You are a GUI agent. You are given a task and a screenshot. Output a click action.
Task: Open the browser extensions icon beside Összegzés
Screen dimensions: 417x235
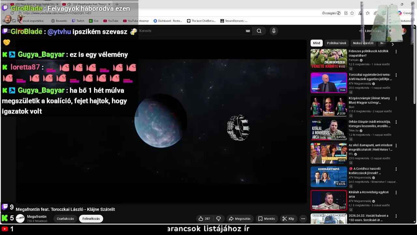(x=346, y=13)
